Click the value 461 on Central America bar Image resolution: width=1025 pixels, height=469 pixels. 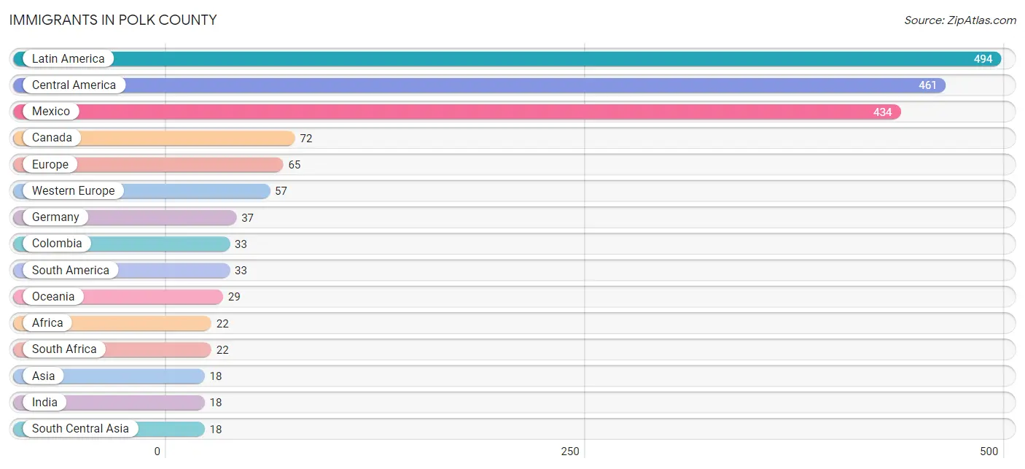click(x=927, y=85)
